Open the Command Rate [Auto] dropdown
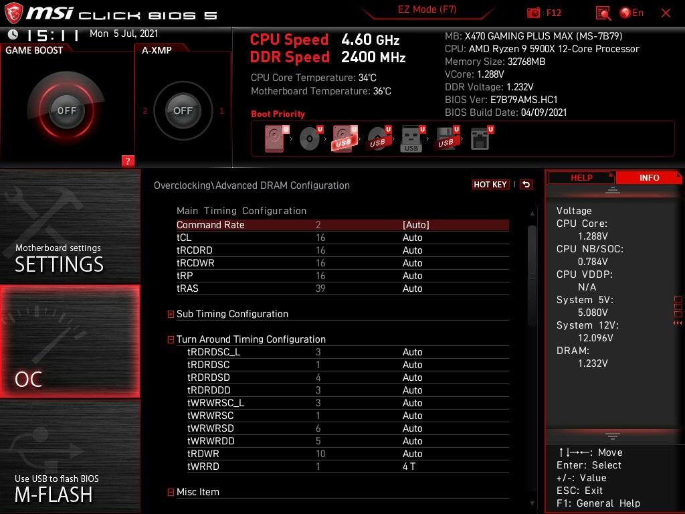This screenshot has width=685, height=514. [x=416, y=225]
